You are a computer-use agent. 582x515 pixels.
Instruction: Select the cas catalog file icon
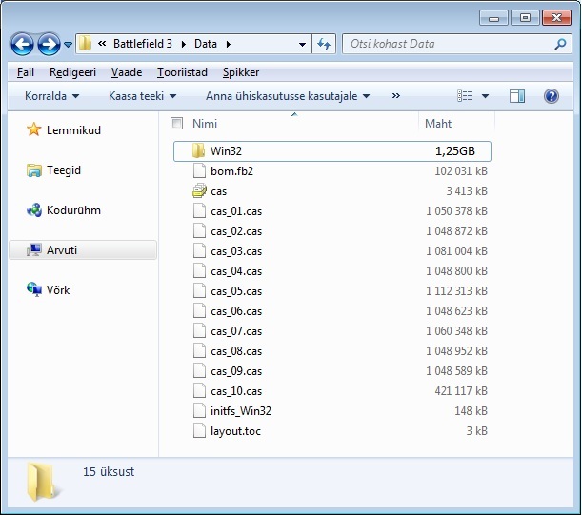pos(199,191)
